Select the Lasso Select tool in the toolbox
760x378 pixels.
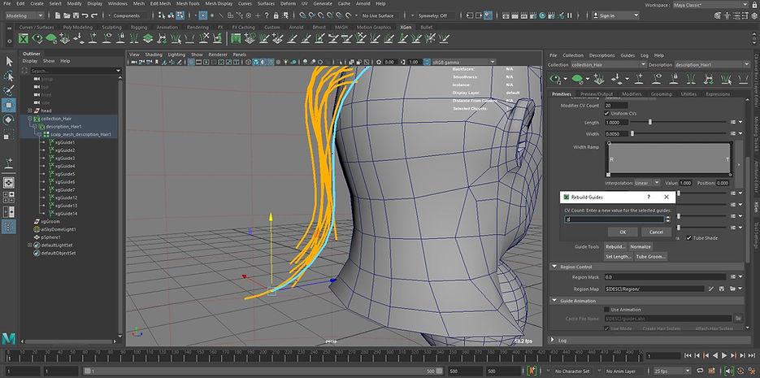pos(9,76)
